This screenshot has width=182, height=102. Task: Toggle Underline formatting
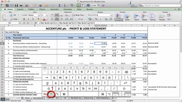coord(33,19)
